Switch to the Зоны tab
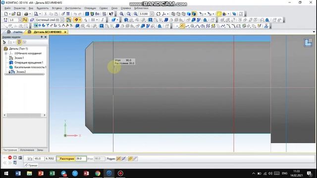317x178 pixels. (x=40, y=150)
